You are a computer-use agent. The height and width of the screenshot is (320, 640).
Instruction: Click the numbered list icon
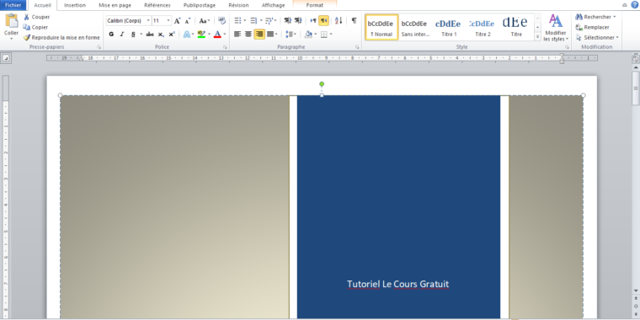click(x=253, y=20)
